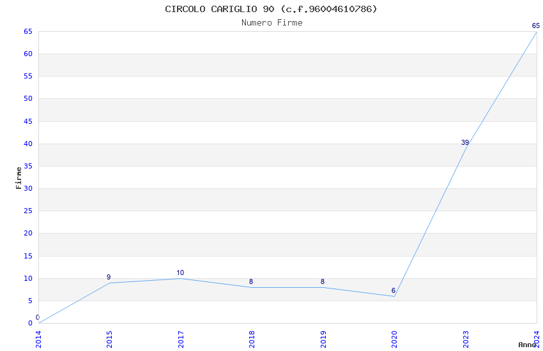Click the y-axis label Firme
The width and height of the screenshot is (543, 351).
pyautogui.click(x=19, y=178)
